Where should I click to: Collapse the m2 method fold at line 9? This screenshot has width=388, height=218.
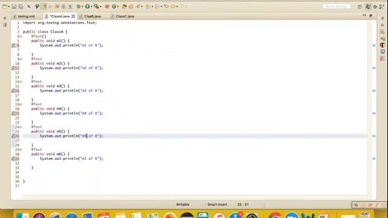click(x=21, y=59)
